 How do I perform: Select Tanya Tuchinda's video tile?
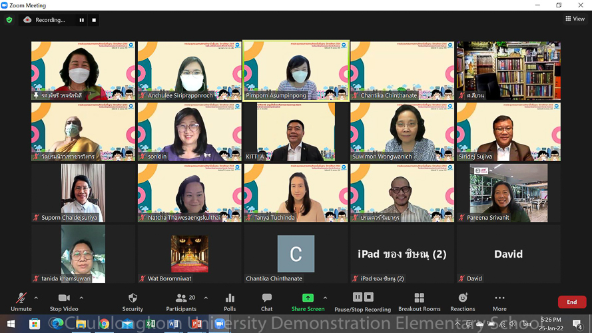[x=296, y=192]
